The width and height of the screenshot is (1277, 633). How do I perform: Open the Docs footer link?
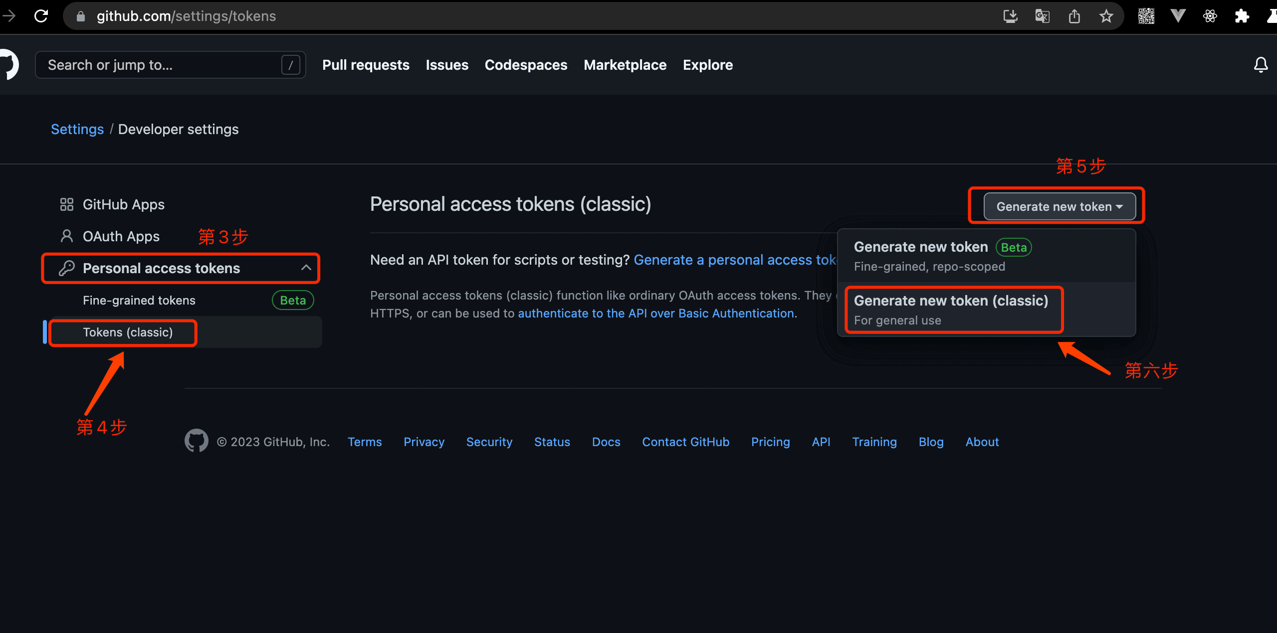coord(606,442)
